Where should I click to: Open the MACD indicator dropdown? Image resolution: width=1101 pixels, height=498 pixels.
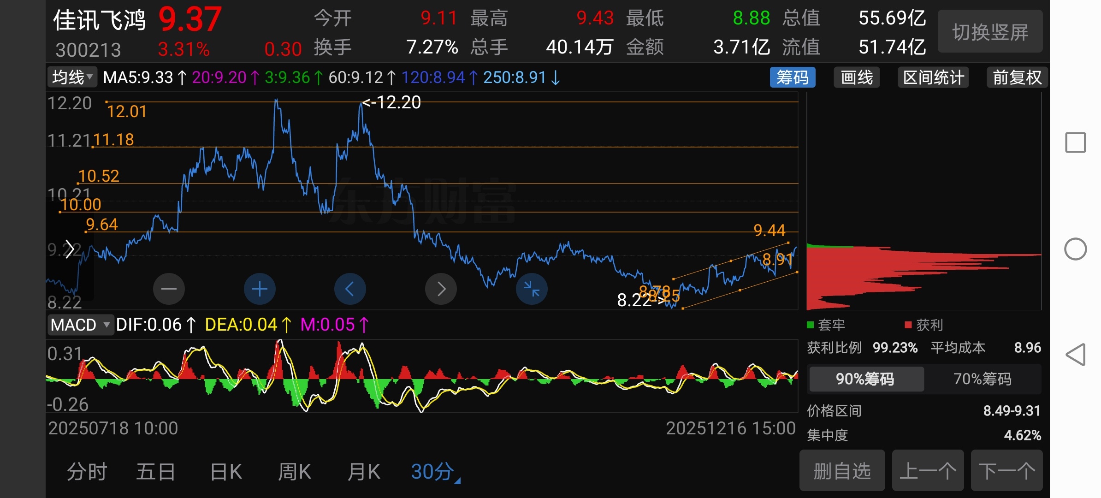tap(80, 325)
